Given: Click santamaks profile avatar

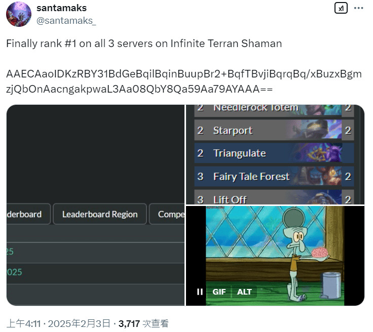Looking at the screenshot, I should tap(19, 14).
